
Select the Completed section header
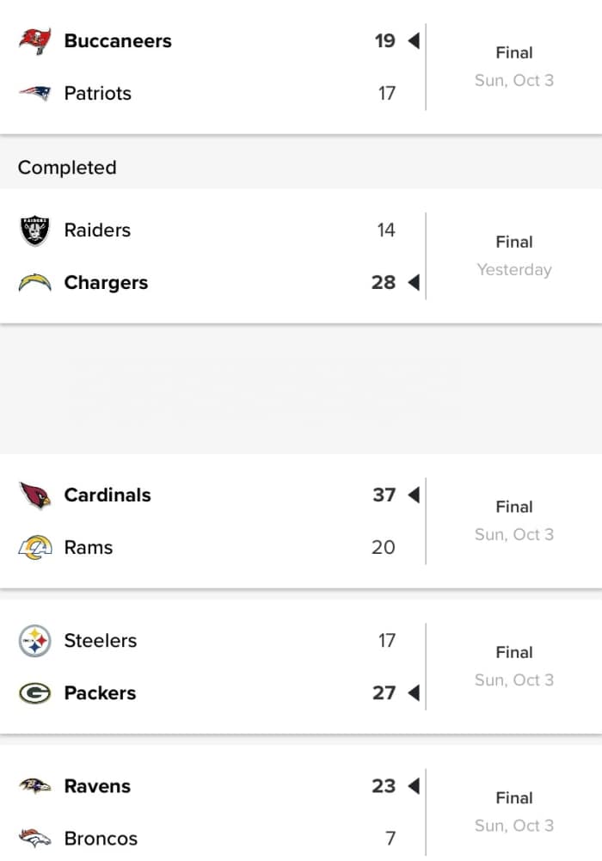(67, 168)
